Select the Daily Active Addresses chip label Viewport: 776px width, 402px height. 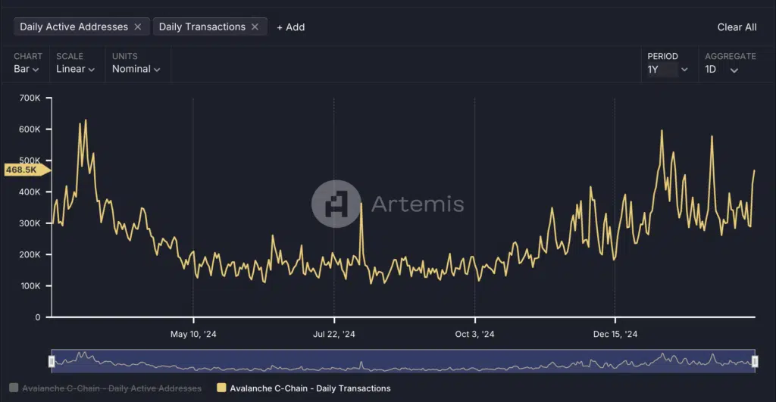coord(74,26)
